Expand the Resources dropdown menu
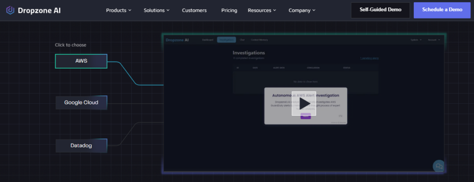The image size is (474, 182). pos(262,10)
